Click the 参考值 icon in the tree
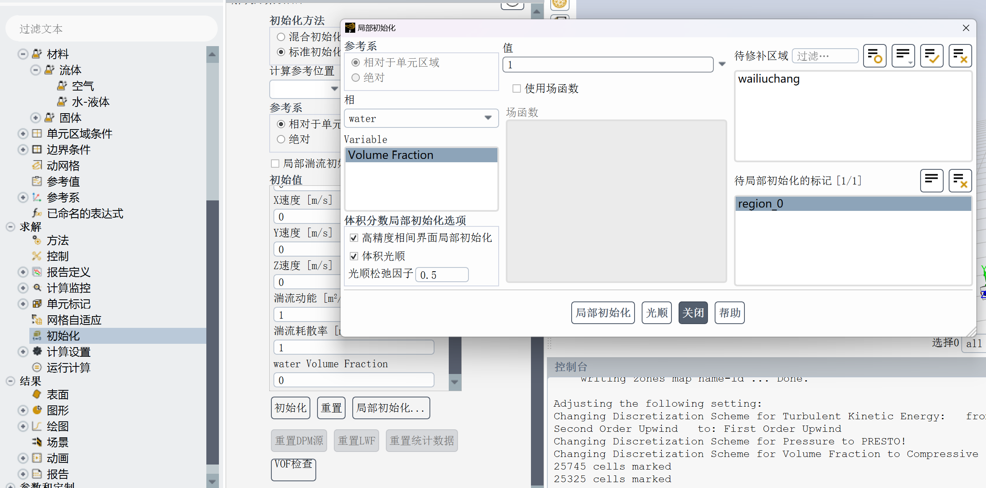 tap(37, 182)
